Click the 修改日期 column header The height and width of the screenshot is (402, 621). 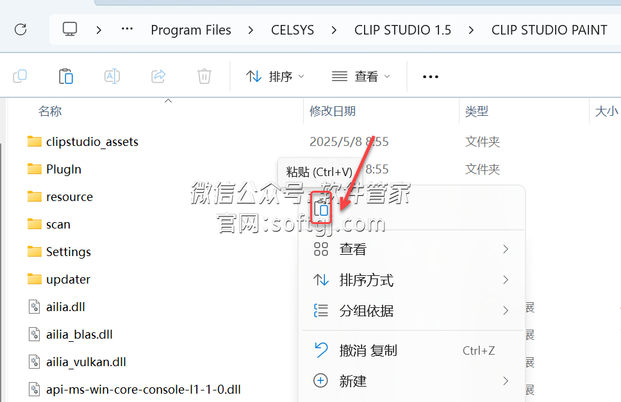tap(333, 111)
